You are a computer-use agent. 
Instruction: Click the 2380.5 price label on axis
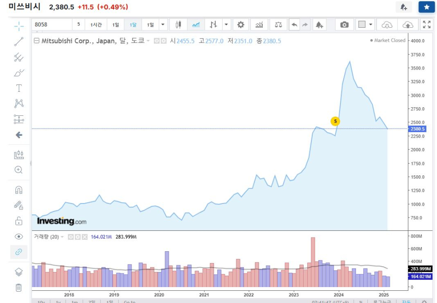click(x=417, y=129)
